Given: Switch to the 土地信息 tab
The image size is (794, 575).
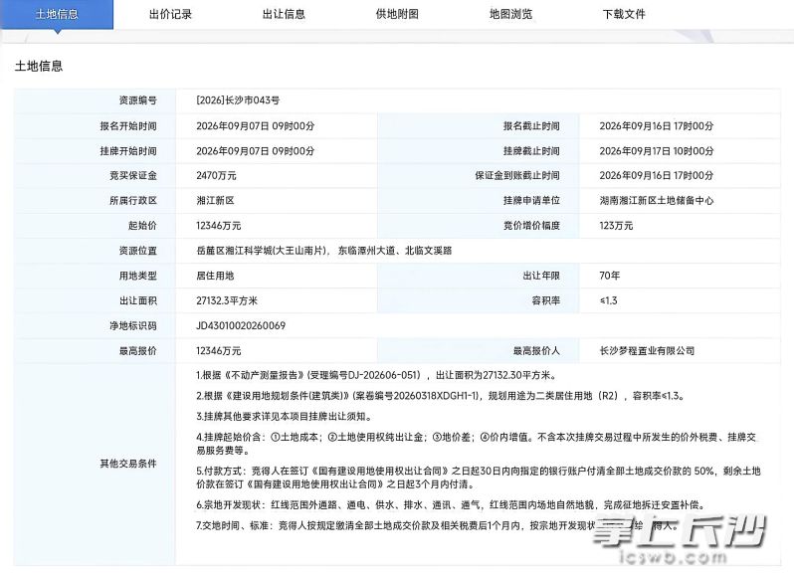Looking at the screenshot, I should (x=57, y=14).
